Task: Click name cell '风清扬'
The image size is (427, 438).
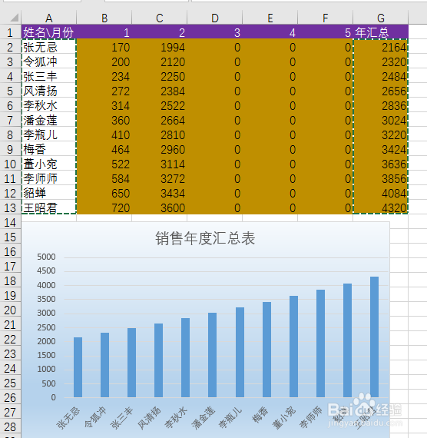Action: [x=49, y=91]
